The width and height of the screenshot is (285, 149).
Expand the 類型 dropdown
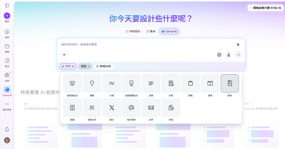(85, 66)
